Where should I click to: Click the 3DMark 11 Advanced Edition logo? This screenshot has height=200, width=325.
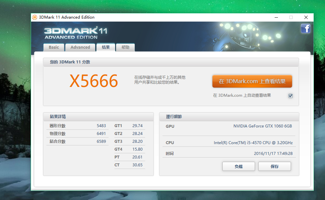[x=76, y=33]
